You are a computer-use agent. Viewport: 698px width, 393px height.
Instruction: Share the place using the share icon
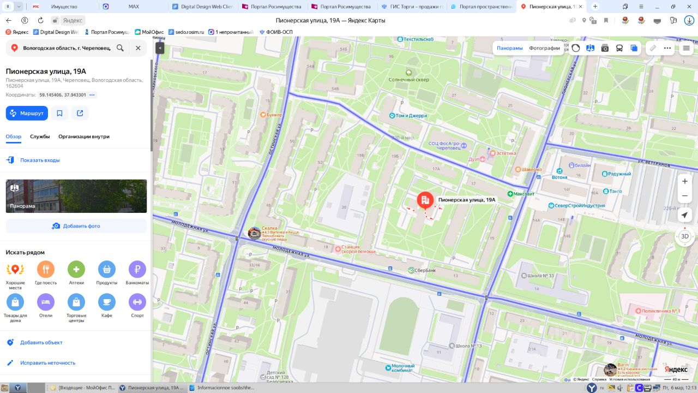80,113
